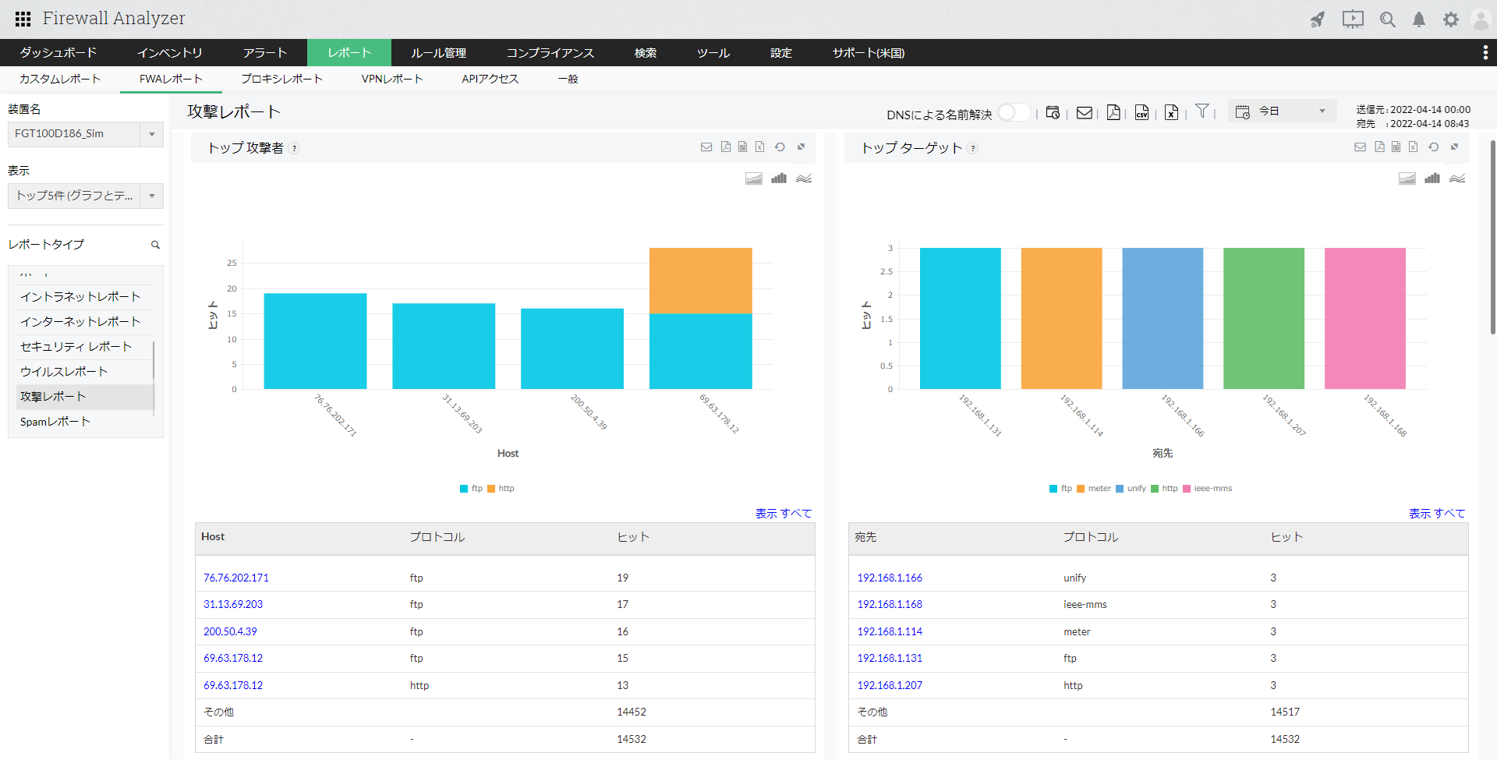Image resolution: width=1497 pixels, height=760 pixels.
Task: Show トップ 攻撃者 chart as area graph
Action: click(x=753, y=179)
